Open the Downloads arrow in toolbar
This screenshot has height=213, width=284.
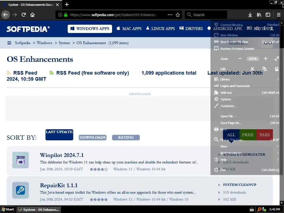click(250, 15)
